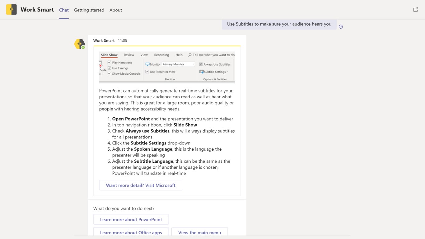The height and width of the screenshot is (239, 425).
Task: Click the bold Slide Show step text
Action: click(185, 125)
